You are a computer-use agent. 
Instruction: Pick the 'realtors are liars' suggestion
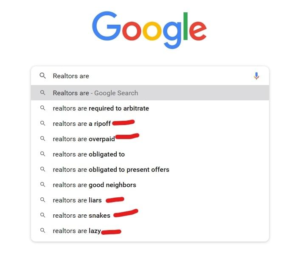tap(150, 200)
